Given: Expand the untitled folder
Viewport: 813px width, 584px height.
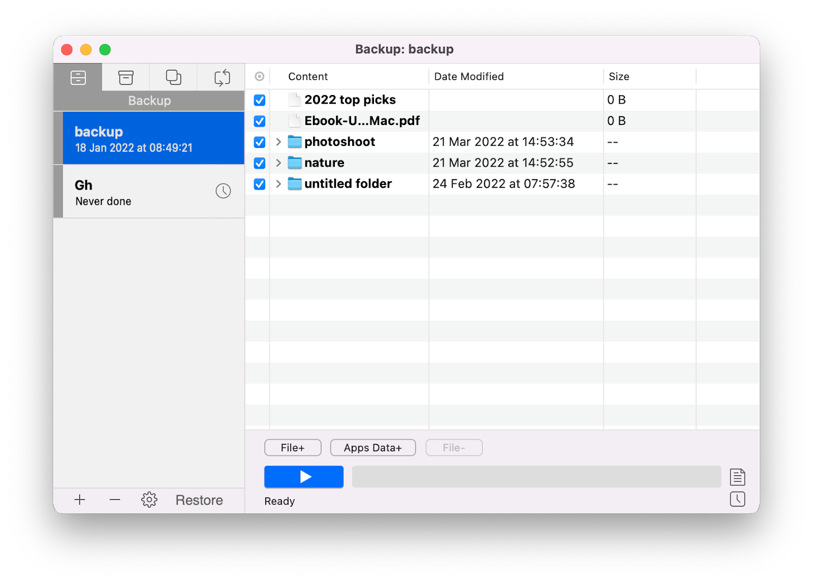Looking at the screenshot, I should coord(278,184).
